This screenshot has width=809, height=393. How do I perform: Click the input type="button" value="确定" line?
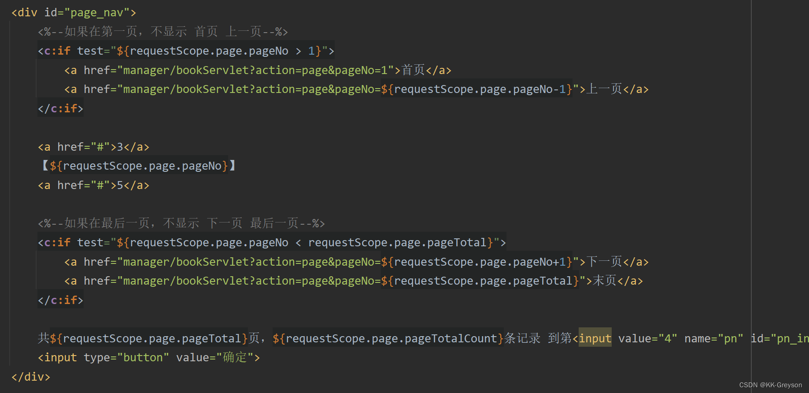(x=149, y=357)
